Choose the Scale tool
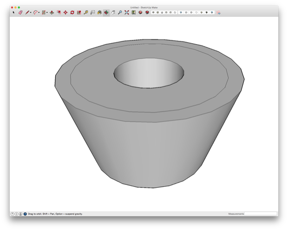The image size is (288, 230). (79, 13)
